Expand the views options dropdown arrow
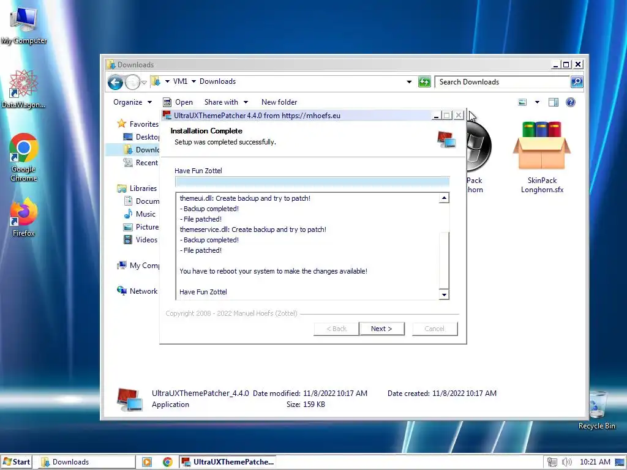The image size is (627, 470). coord(537,102)
